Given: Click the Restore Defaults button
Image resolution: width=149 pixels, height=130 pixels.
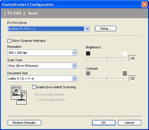Looking at the screenshot, I should [25, 123].
